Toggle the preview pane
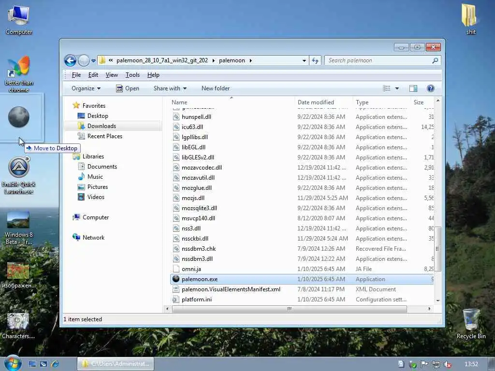Image resolution: width=495 pixels, height=371 pixels. tap(413, 89)
